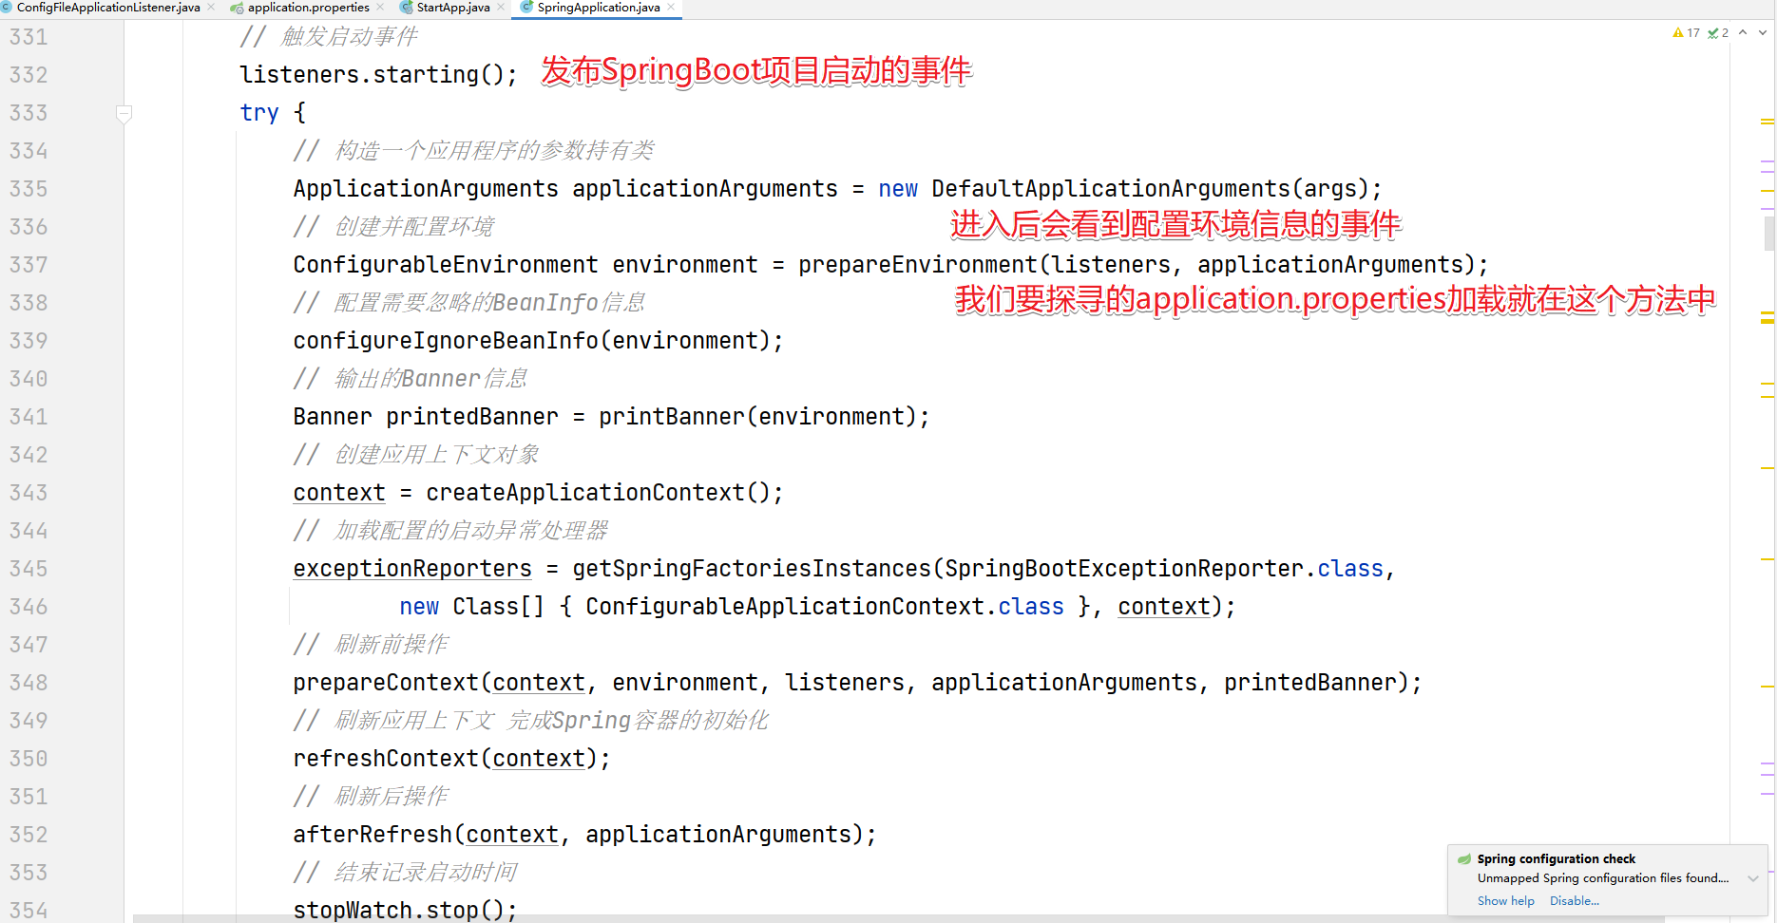
Task: Click the ConfigurableEnvironment type name
Action: pyautogui.click(x=446, y=265)
